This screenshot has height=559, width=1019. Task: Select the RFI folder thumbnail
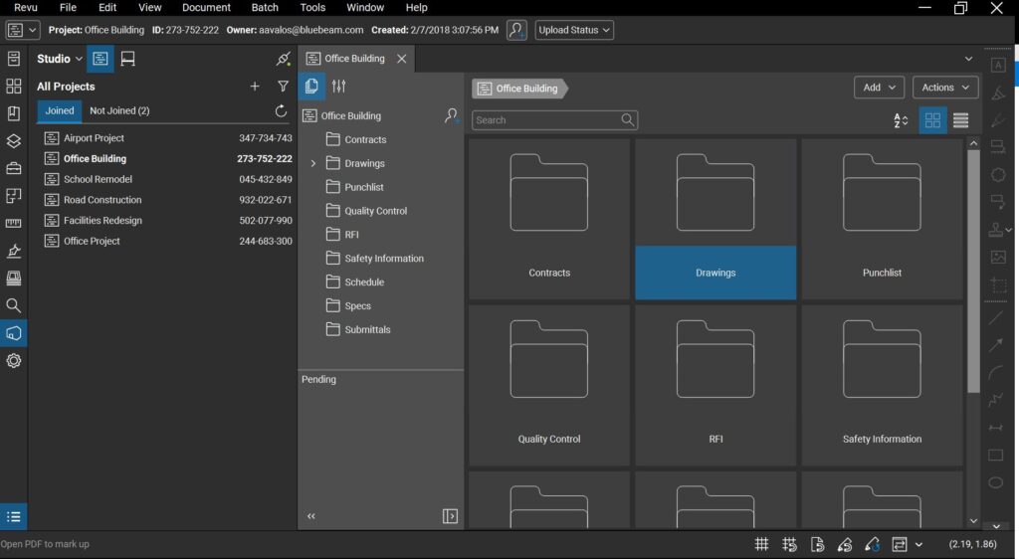[x=715, y=386]
